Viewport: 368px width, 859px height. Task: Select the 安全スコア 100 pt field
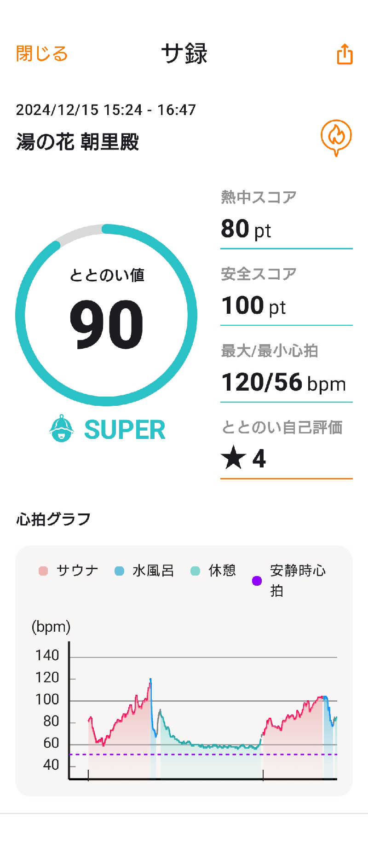tap(286, 295)
